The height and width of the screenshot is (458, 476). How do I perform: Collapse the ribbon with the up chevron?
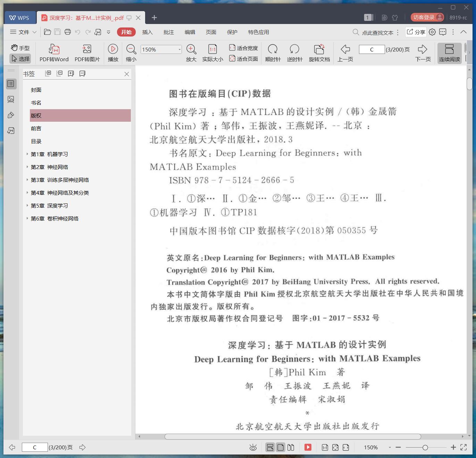(x=464, y=32)
